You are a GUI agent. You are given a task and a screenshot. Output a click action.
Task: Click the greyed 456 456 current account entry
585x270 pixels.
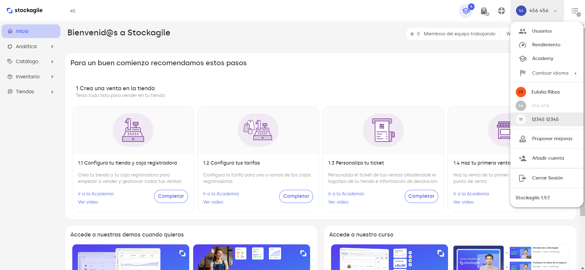547,106
